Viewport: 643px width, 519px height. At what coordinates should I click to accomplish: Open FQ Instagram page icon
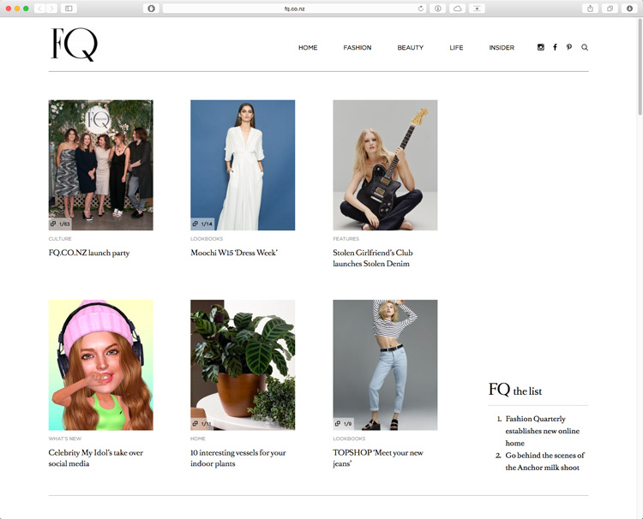(x=540, y=47)
